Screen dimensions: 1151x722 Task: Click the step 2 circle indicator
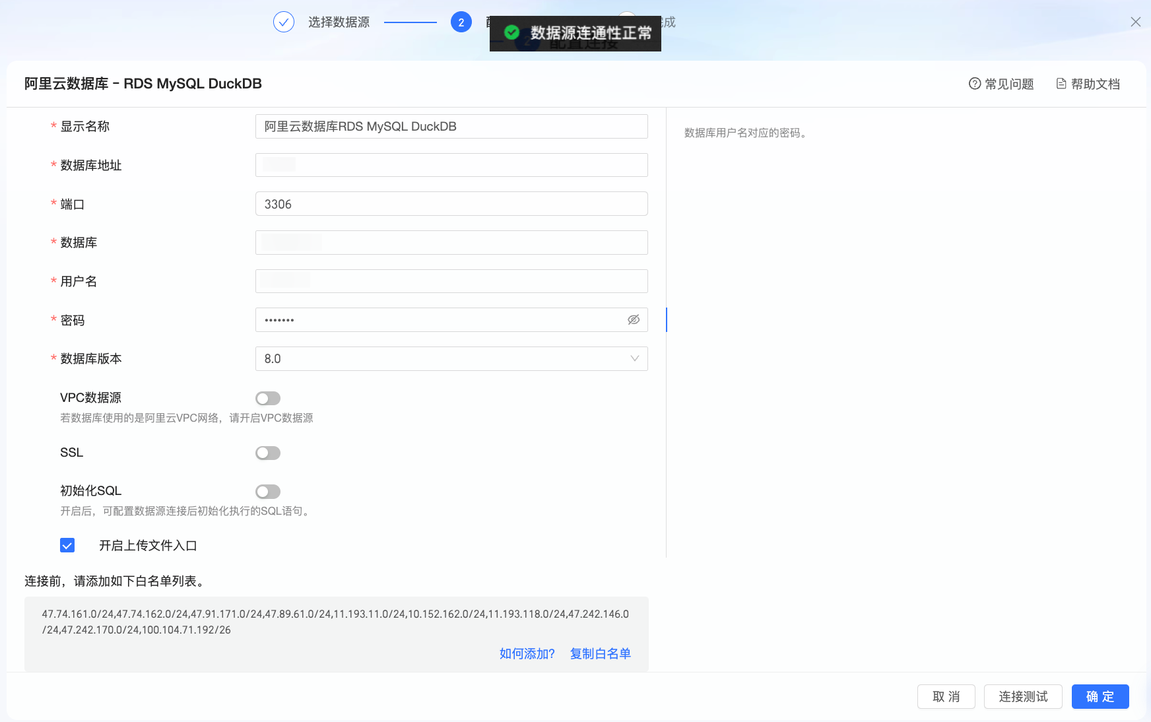click(x=461, y=22)
